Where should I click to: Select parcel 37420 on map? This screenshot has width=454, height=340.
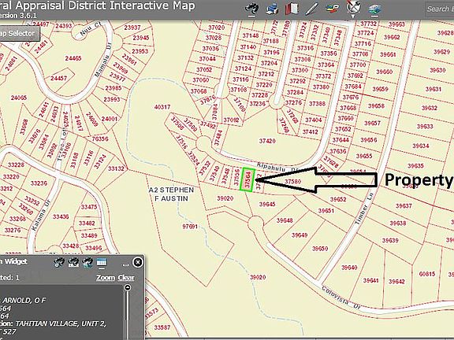(x=267, y=141)
